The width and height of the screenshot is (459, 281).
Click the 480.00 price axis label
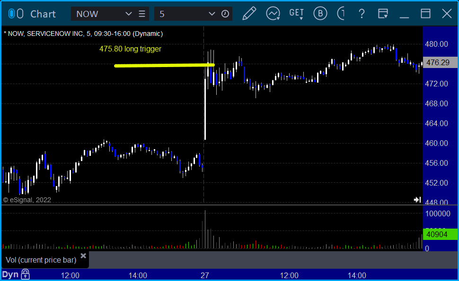click(x=436, y=44)
